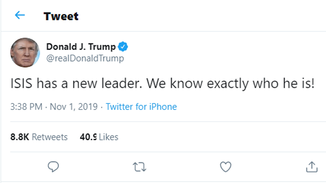
Task: Retweet using the arrows icon
Action: [x=139, y=167]
